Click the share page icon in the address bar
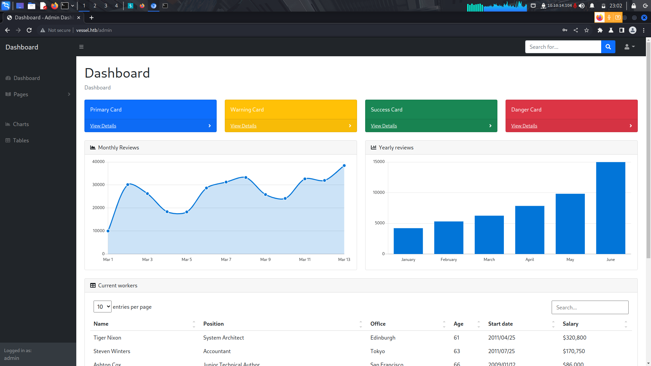Viewport: 651px width, 366px height. (x=576, y=30)
